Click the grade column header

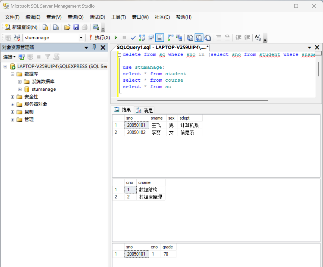coord(168,247)
